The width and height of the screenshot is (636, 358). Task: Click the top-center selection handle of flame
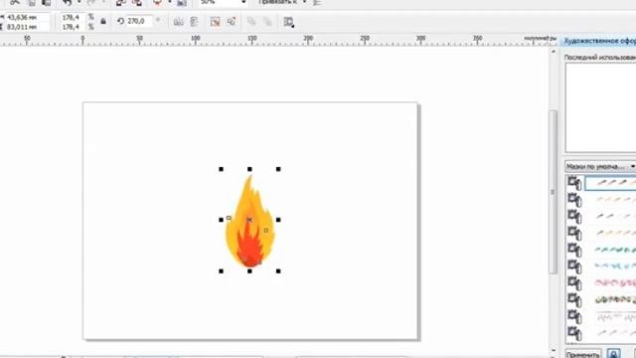coord(249,169)
